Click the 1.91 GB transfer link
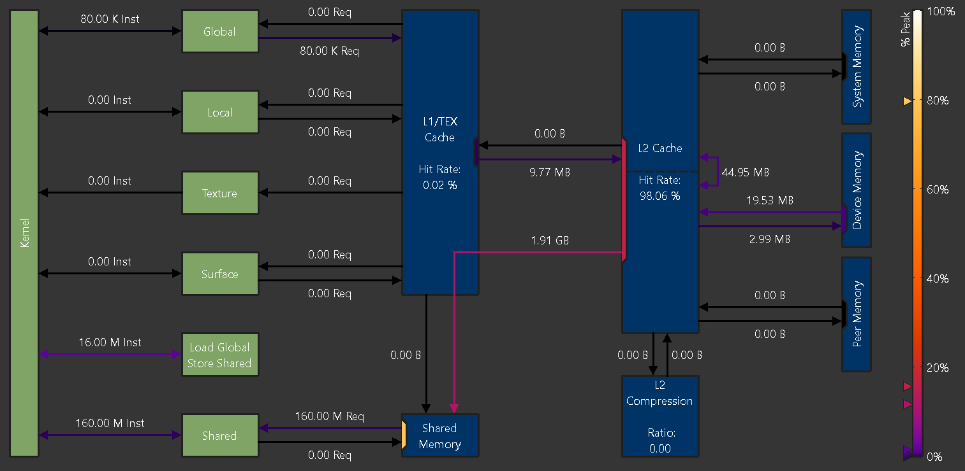This screenshot has width=965, height=471. click(549, 254)
